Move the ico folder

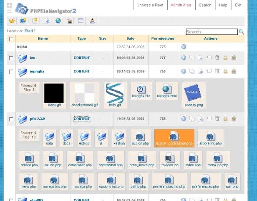point(200,58)
